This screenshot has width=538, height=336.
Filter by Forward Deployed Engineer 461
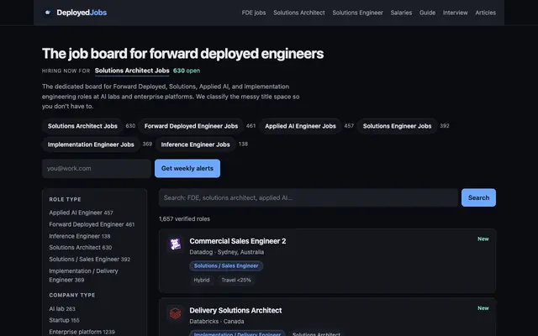pos(92,224)
